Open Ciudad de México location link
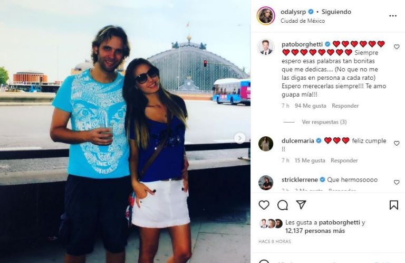Image resolution: width=405 pixels, height=263 pixels. pos(303,21)
